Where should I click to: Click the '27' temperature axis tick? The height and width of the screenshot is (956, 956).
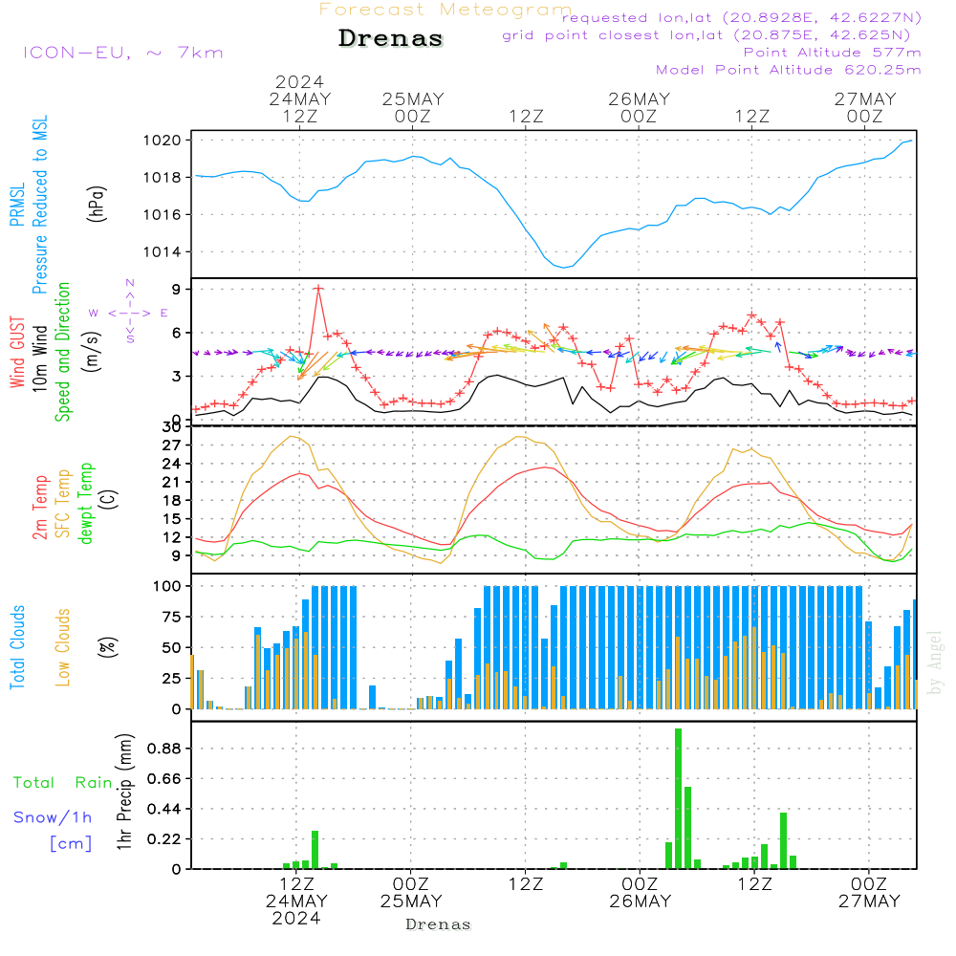pyautogui.click(x=172, y=445)
